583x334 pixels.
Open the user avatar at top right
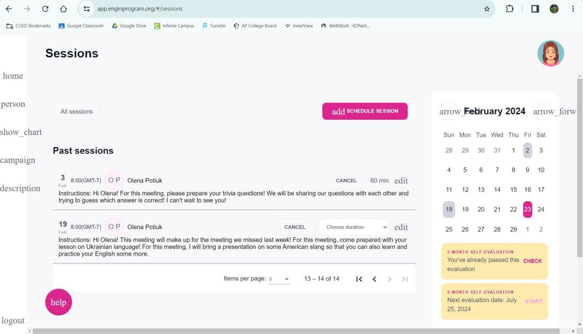(x=551, y=53)
